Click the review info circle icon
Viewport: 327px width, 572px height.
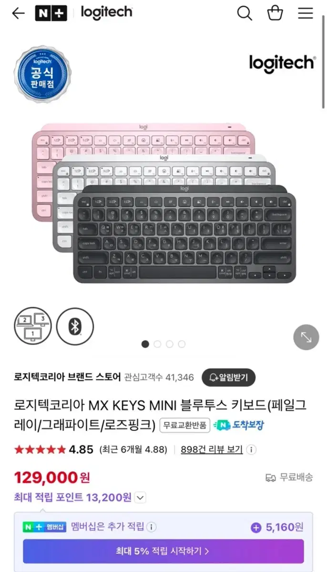tap(251, 449)
